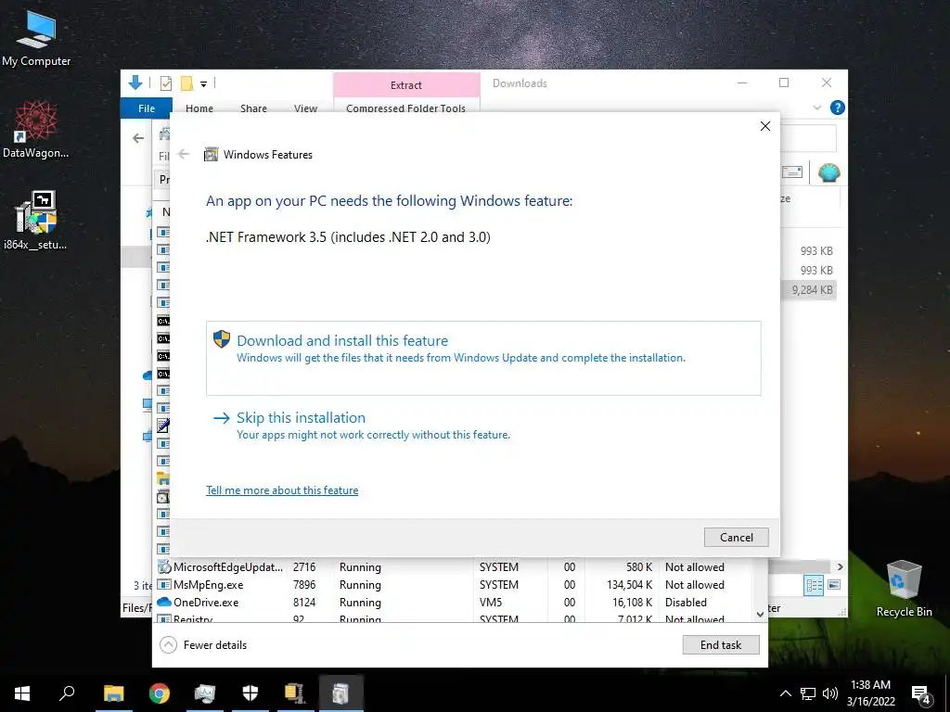This screenshot has height=712, width=950.
Task: Collapse Task Manager with Fewer details
Action: pyautogui.click(x=203, y=645)
